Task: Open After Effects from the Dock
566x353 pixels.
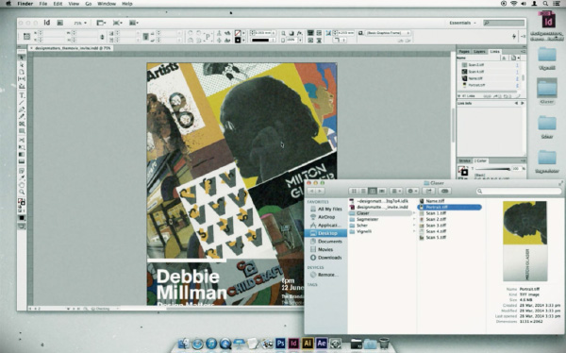Action: (x=322, y=343)
